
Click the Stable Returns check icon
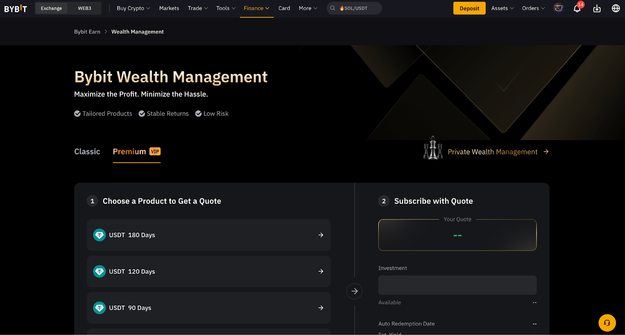pos(142,114)
